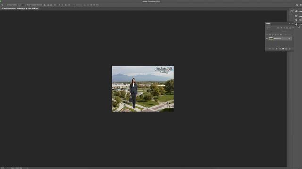The height and width of the screenshot is (169, 302).
Task: Click the Background layer lock icon
Action: [x=289, y=38]
